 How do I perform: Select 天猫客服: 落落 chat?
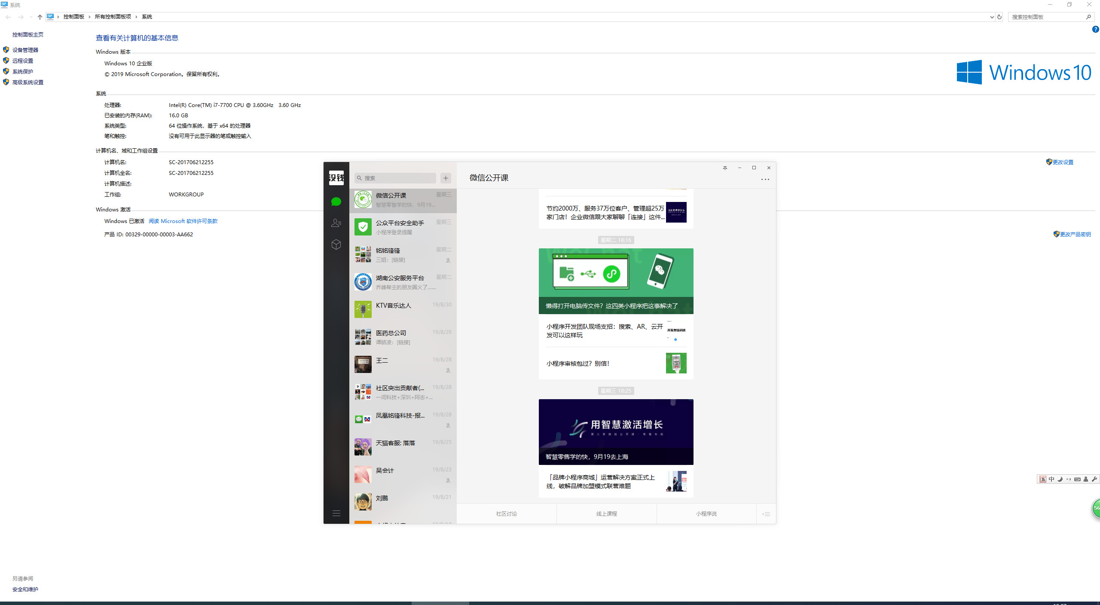(x=403, y=447)
